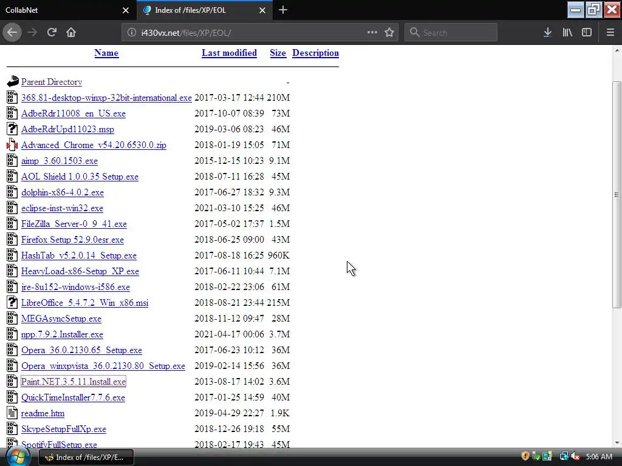The width and height of the screenshot is (622, 466).
Task: Sort listing by Last modified column
Action: (229, 53)
